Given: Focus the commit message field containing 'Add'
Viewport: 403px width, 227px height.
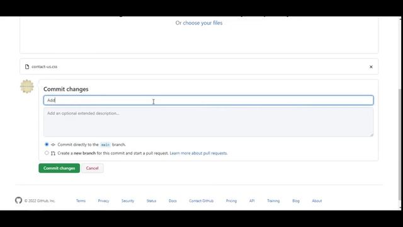Looking at the screenshot, I should 208,100.
